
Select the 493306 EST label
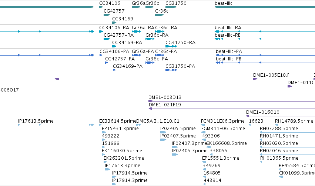pos(211,136)
